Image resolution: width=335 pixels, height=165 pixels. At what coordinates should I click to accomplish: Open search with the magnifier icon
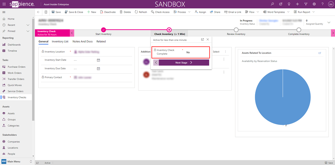[272, 4]
